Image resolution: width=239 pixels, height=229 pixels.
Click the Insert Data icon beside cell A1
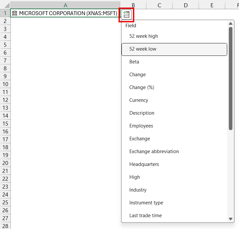pyautogui.click(x=126, y=15)
